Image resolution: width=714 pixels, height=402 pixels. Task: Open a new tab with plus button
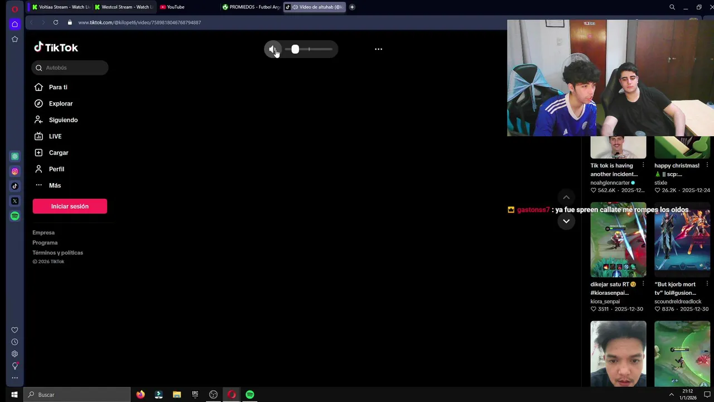click(352, 7)
